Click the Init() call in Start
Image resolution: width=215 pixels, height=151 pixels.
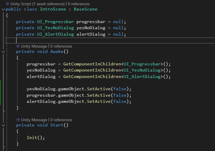point(36,138)
